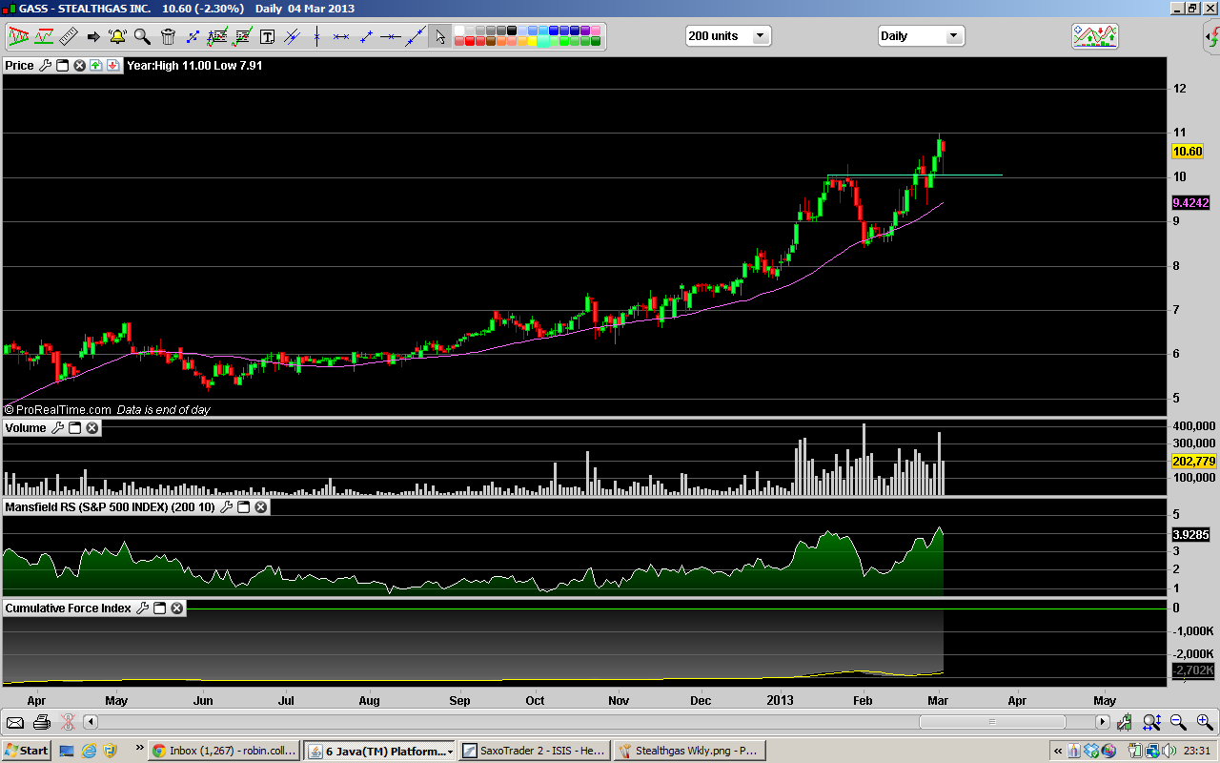Maximize the Mansfield RS panel
Screen dimensions: 1220x763
click(243, 507)
